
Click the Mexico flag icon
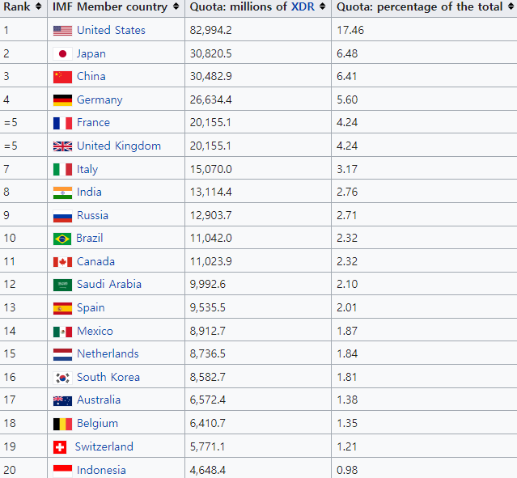62,332
